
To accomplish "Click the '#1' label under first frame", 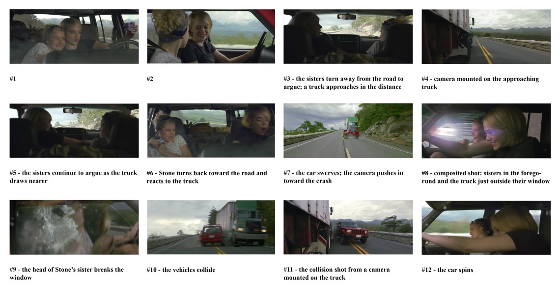I will 13,79.
